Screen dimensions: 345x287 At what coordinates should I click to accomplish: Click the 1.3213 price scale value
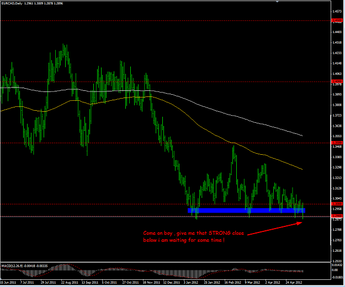337,178
